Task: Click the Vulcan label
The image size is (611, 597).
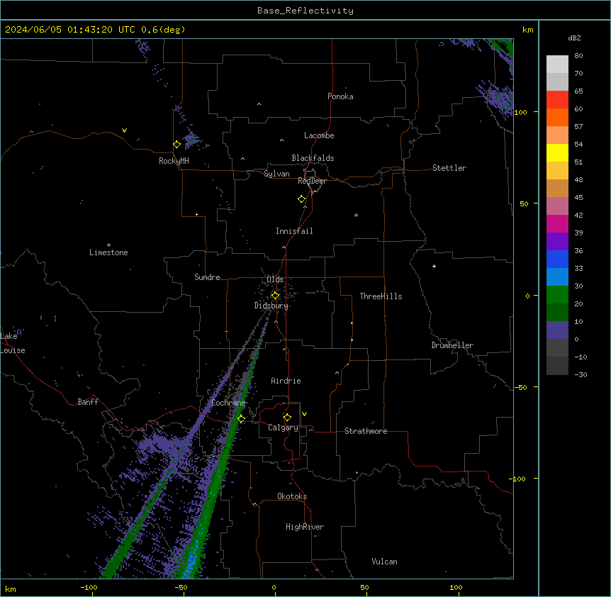Action: [384, 562]
